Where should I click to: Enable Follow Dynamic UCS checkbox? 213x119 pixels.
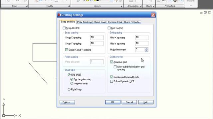pyautogui.click(x=111, y=81)
